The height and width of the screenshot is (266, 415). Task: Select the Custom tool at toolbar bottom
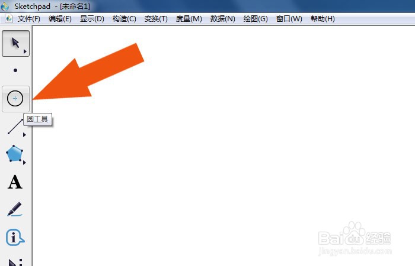point(15,261)
